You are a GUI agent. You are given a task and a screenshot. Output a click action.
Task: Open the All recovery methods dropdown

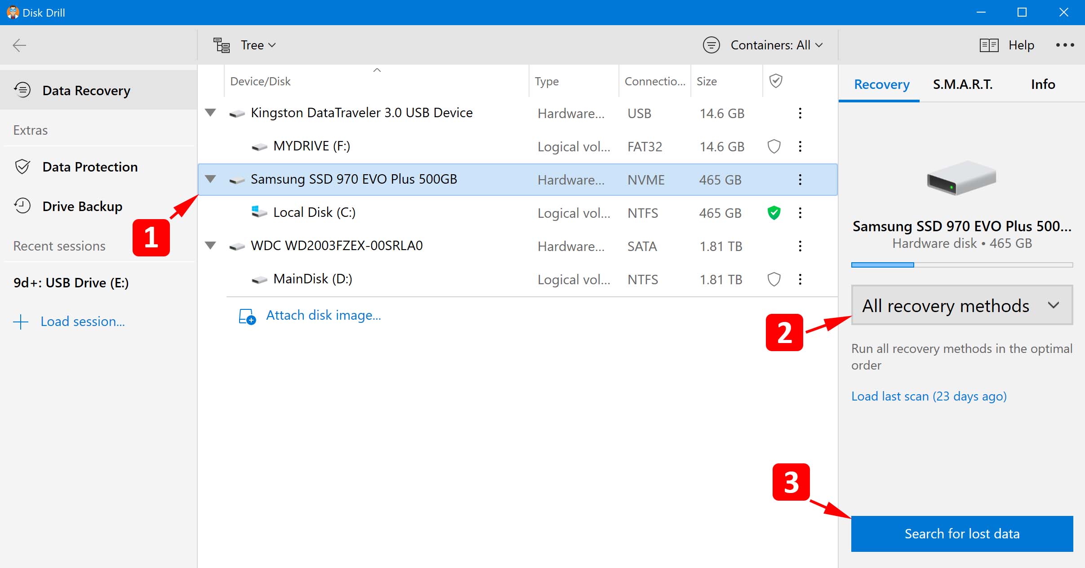pos(962,305)
